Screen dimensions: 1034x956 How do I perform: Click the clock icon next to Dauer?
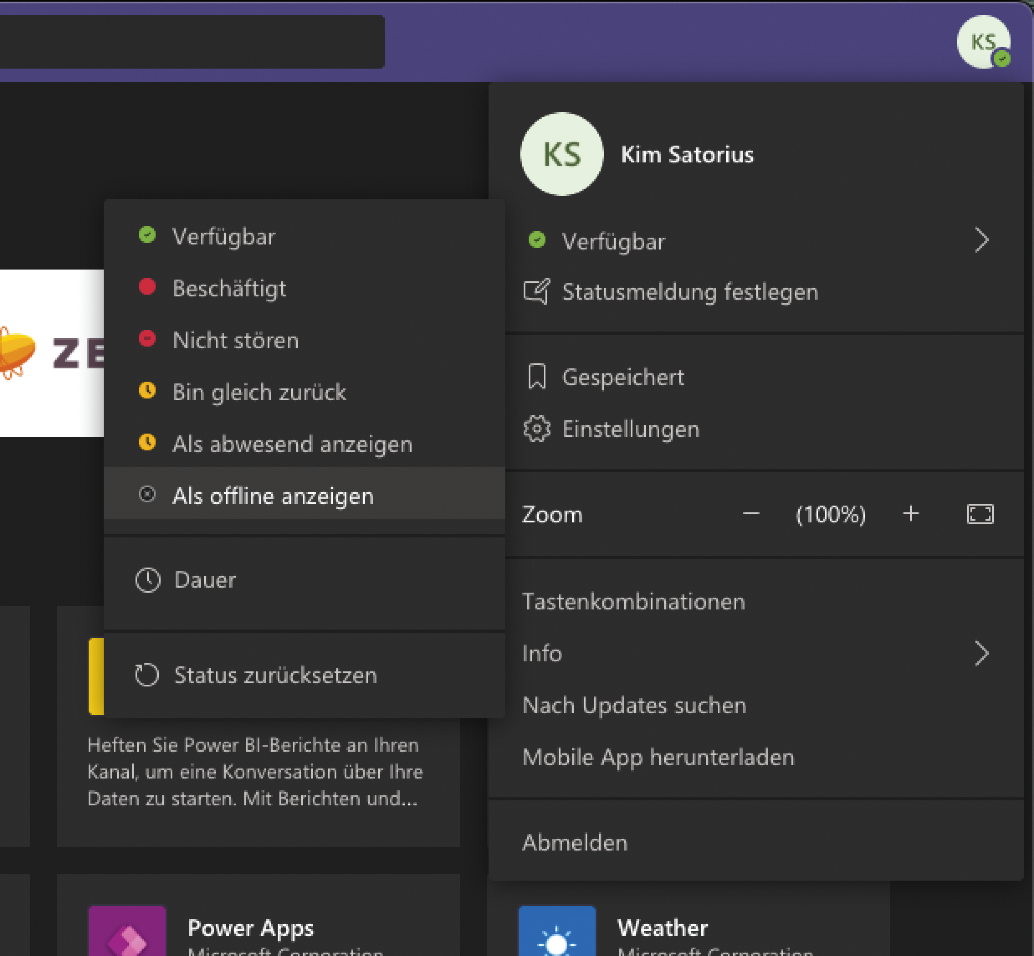pyautogui.click(x=148, y=580)
